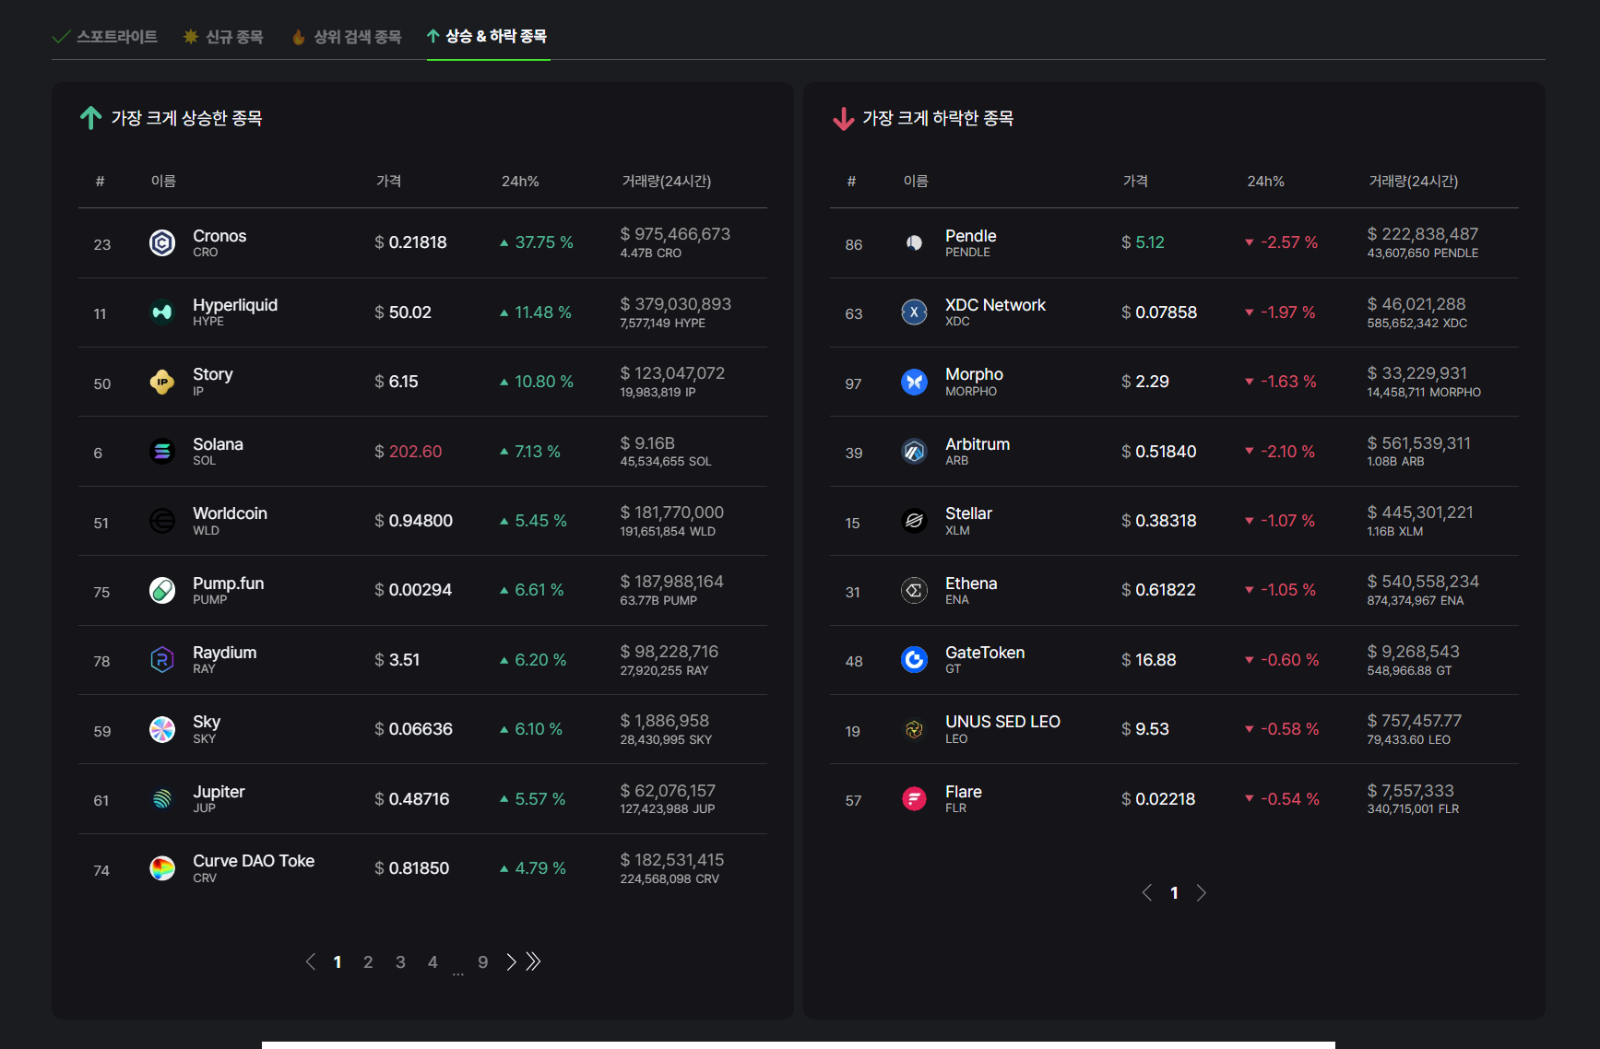Click the UNUS SED LEO logo
1600x1049 pixels.
[x=914, y=729]
